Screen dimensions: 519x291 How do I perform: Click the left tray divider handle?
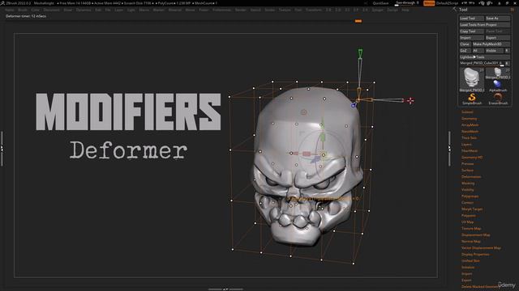(x=2, y=149)
